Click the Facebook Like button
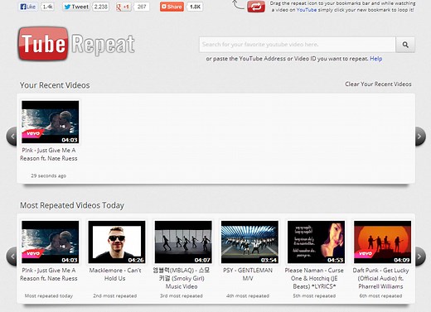 click(x=28, y=7)
